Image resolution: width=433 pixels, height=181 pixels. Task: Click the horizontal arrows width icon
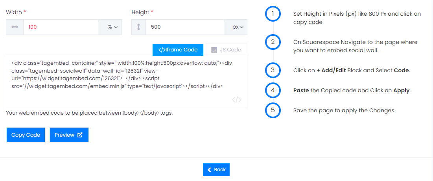(15, 27)
